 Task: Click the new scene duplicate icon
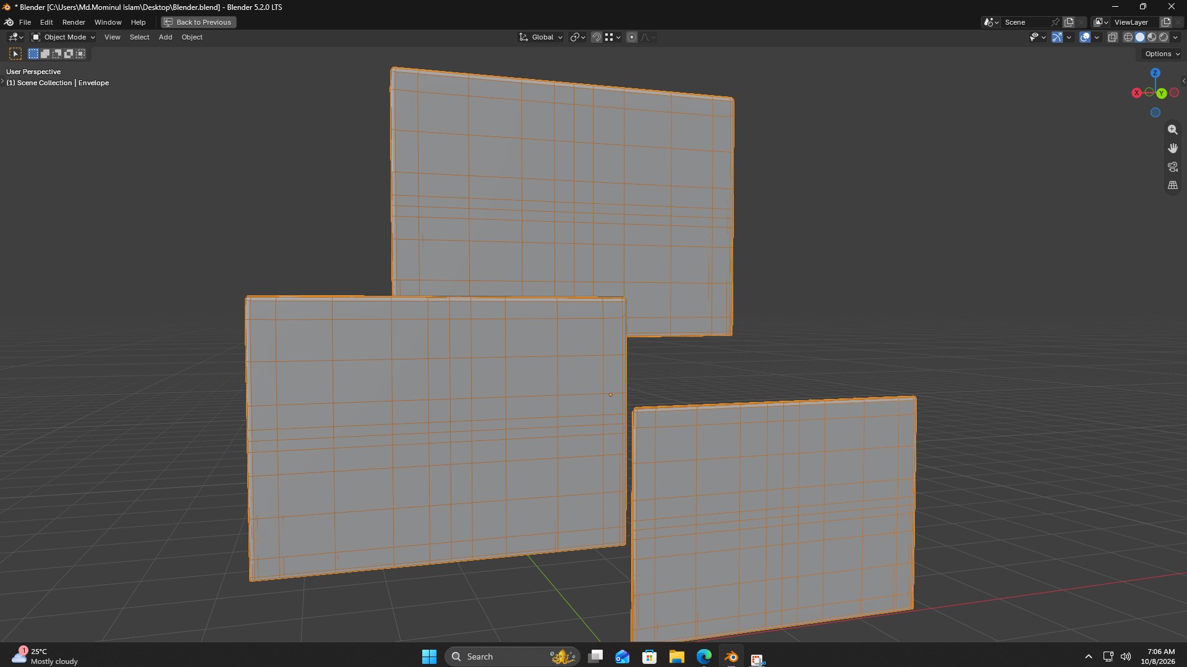point(1069,22)
